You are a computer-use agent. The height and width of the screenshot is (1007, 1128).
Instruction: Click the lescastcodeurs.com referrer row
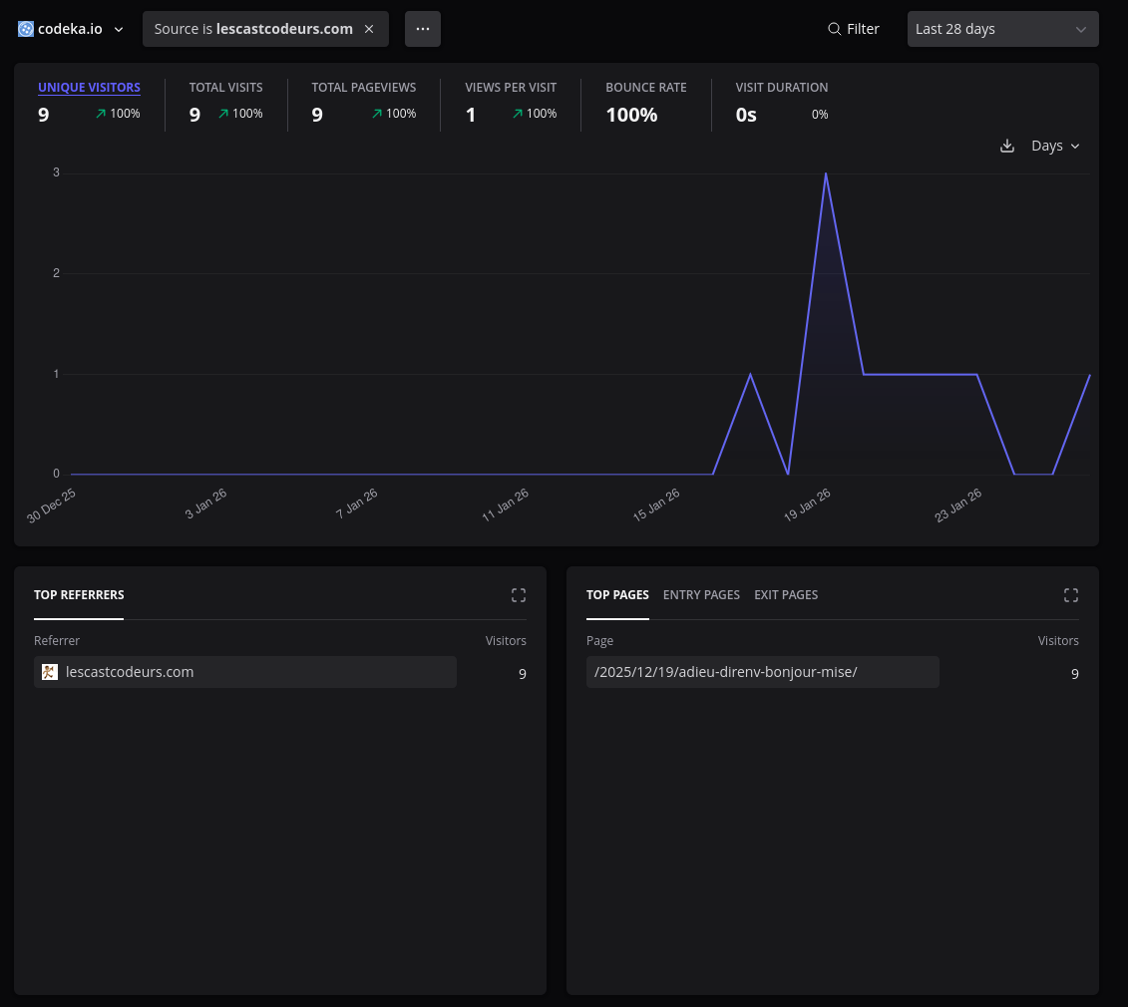click(245, 672)
